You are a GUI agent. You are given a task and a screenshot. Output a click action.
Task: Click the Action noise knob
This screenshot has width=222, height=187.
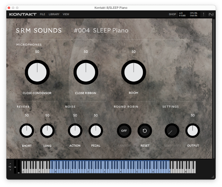pyautogui.click(x=75, y=130)
